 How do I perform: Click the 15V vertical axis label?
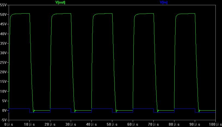pyautogui.click(x=3, y=82)
